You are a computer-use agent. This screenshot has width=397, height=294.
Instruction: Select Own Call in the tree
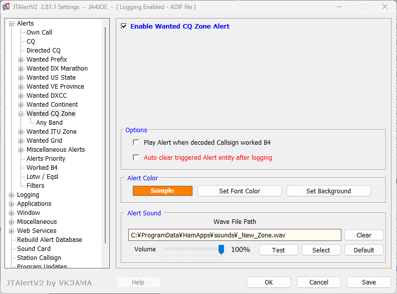click(39, 33)
